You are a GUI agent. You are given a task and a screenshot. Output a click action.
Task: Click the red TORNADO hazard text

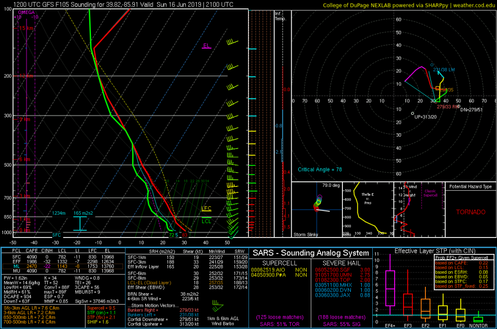pyautogui.click(x=471, y=212)
